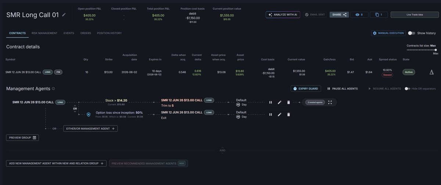
Task: Click the shield icon beside Option loss condition
Action: [89, 115]
